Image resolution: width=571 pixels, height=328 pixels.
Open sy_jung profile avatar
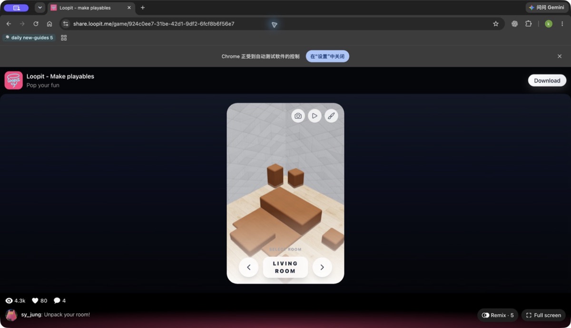11,315
